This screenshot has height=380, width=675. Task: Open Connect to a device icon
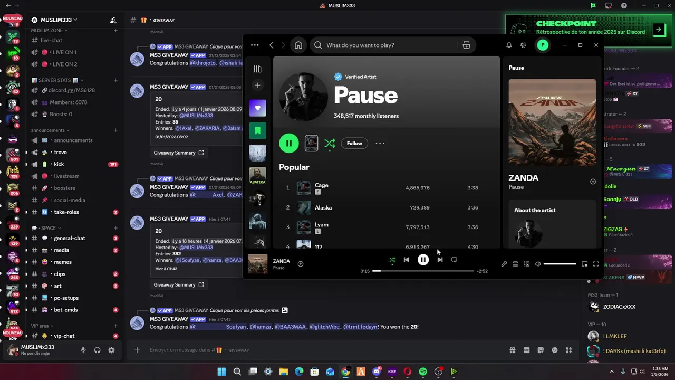[x=526, y=264]
